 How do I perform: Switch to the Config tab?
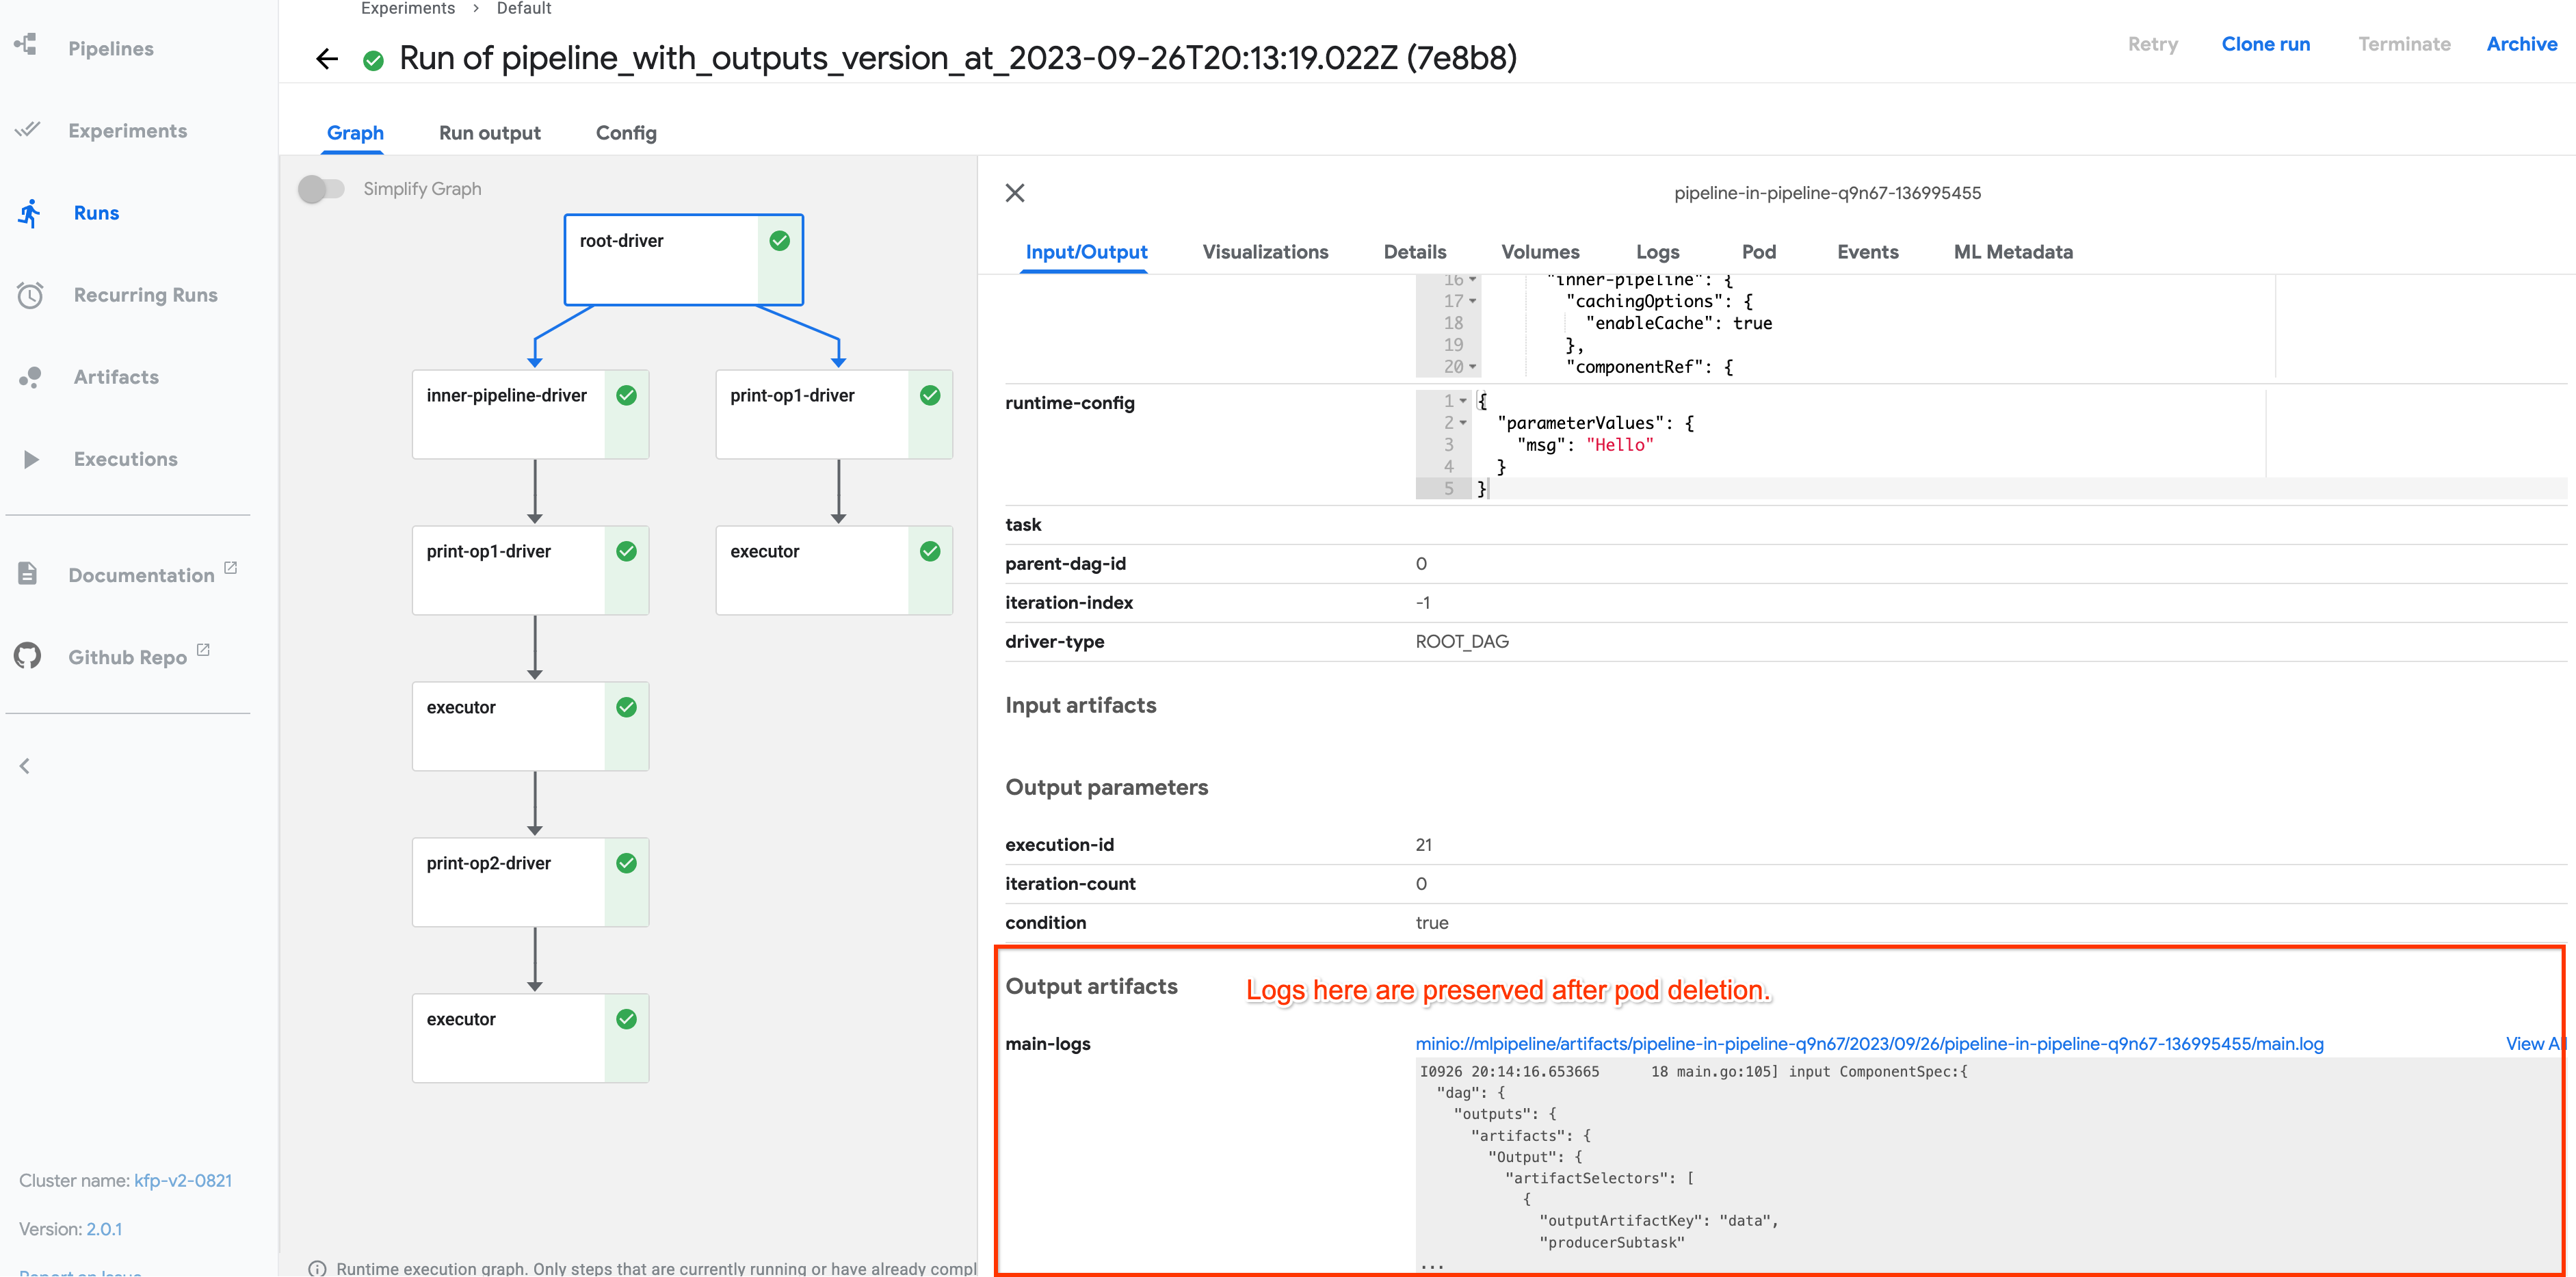click(x=625, y=132)
